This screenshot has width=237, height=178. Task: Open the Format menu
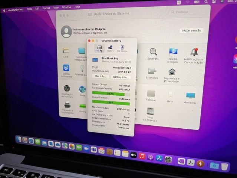click(x=46, y=8)
